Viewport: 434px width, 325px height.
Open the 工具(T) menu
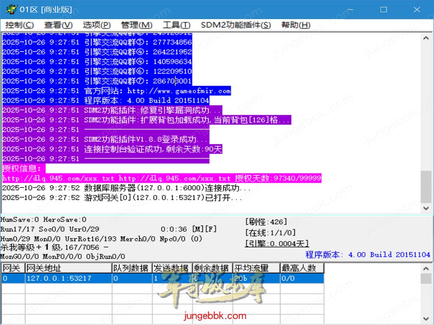[x=177, y=25]
